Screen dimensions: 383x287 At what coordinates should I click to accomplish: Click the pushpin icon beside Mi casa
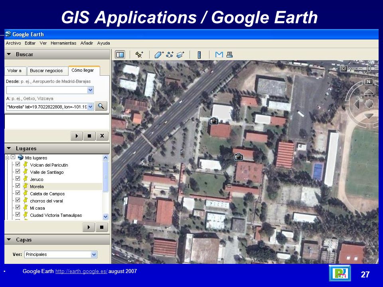coord(25,208)
